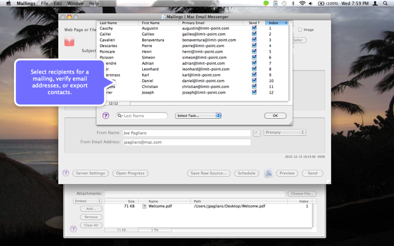Click Choose File for attachments
The width and height of the screenshot is (394, 246).
click(x=302, y=193)
